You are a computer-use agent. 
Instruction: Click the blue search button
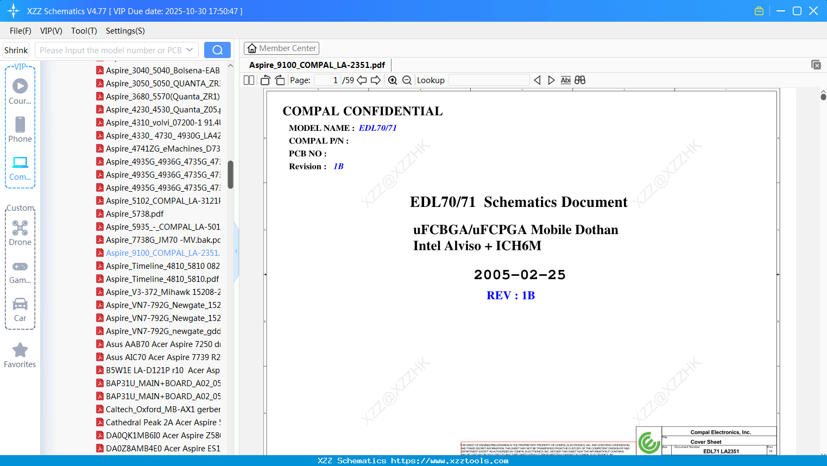coord(217,50)
